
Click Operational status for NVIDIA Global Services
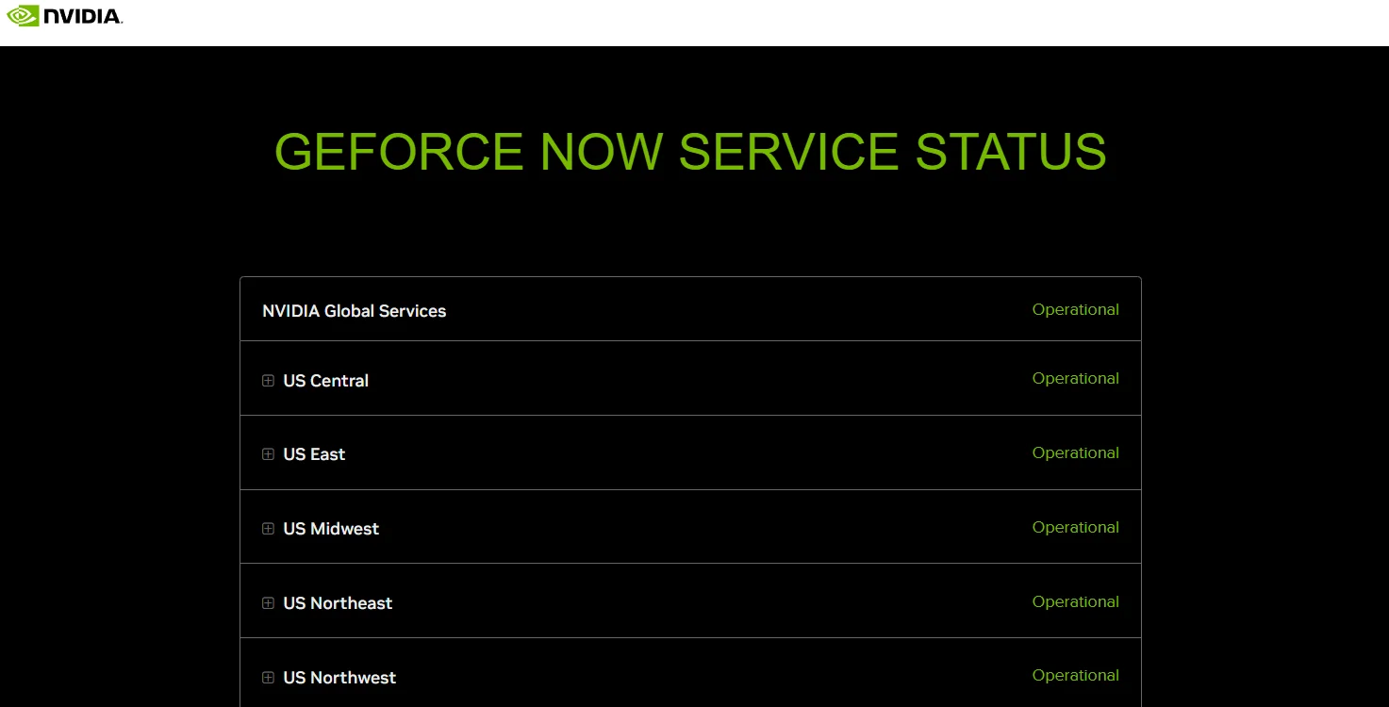click(x=1076, y=310)
